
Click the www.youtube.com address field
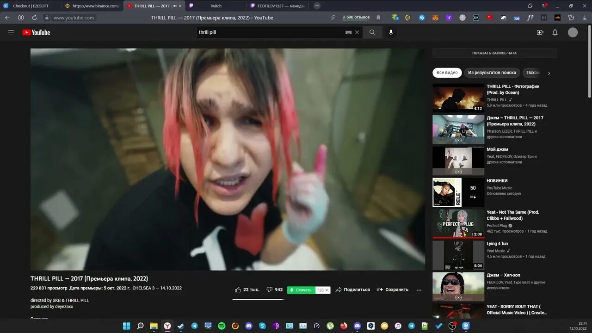pyautogui.click(x=74, y=18)
